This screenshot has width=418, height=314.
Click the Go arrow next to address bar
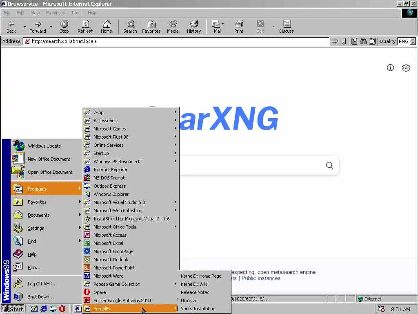[x=335, y=41]
